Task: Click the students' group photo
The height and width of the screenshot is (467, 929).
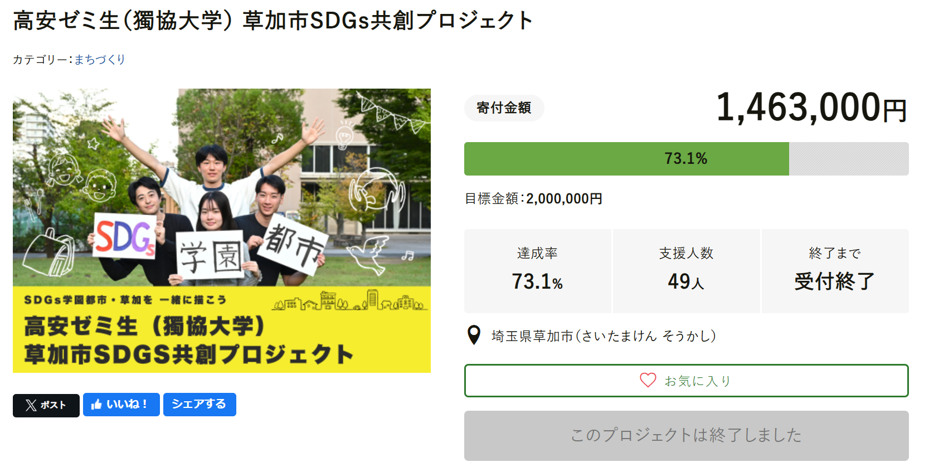Action: tap(221, 187)
